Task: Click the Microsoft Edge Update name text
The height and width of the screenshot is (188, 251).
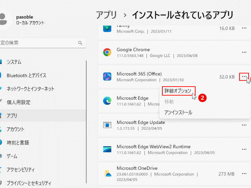Action: point(141,122)
